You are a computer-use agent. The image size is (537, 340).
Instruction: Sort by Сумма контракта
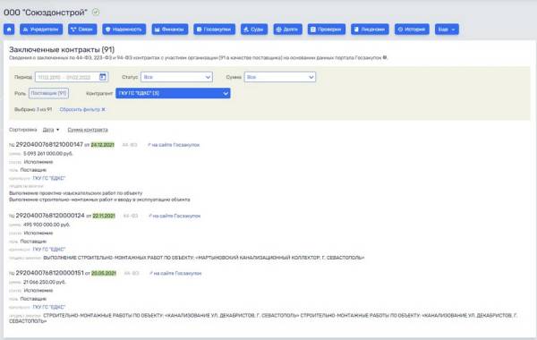click(x=88, y=130)
